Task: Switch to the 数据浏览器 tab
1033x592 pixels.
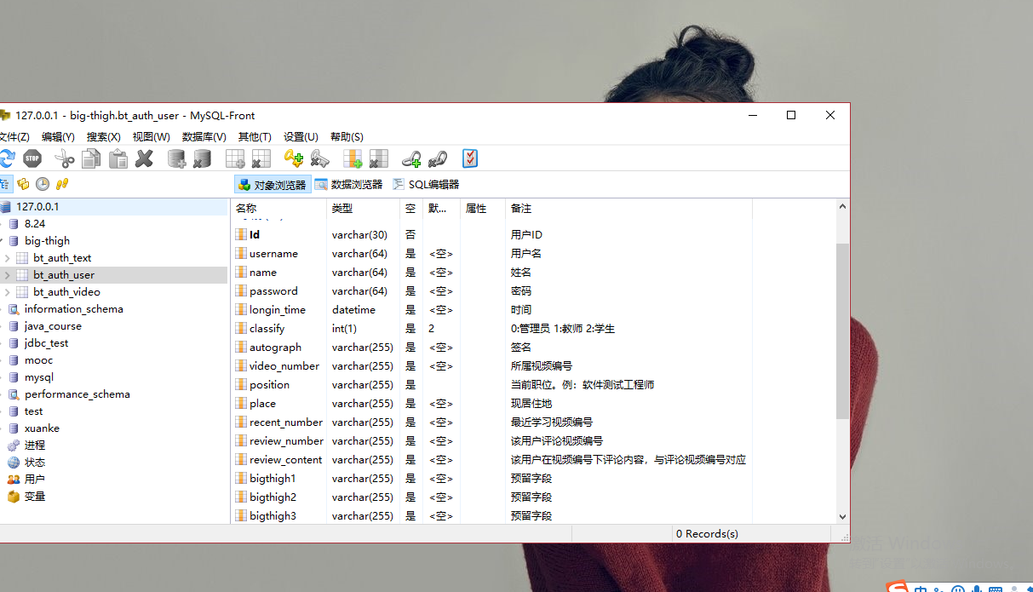Action: (x=349, y=184)
